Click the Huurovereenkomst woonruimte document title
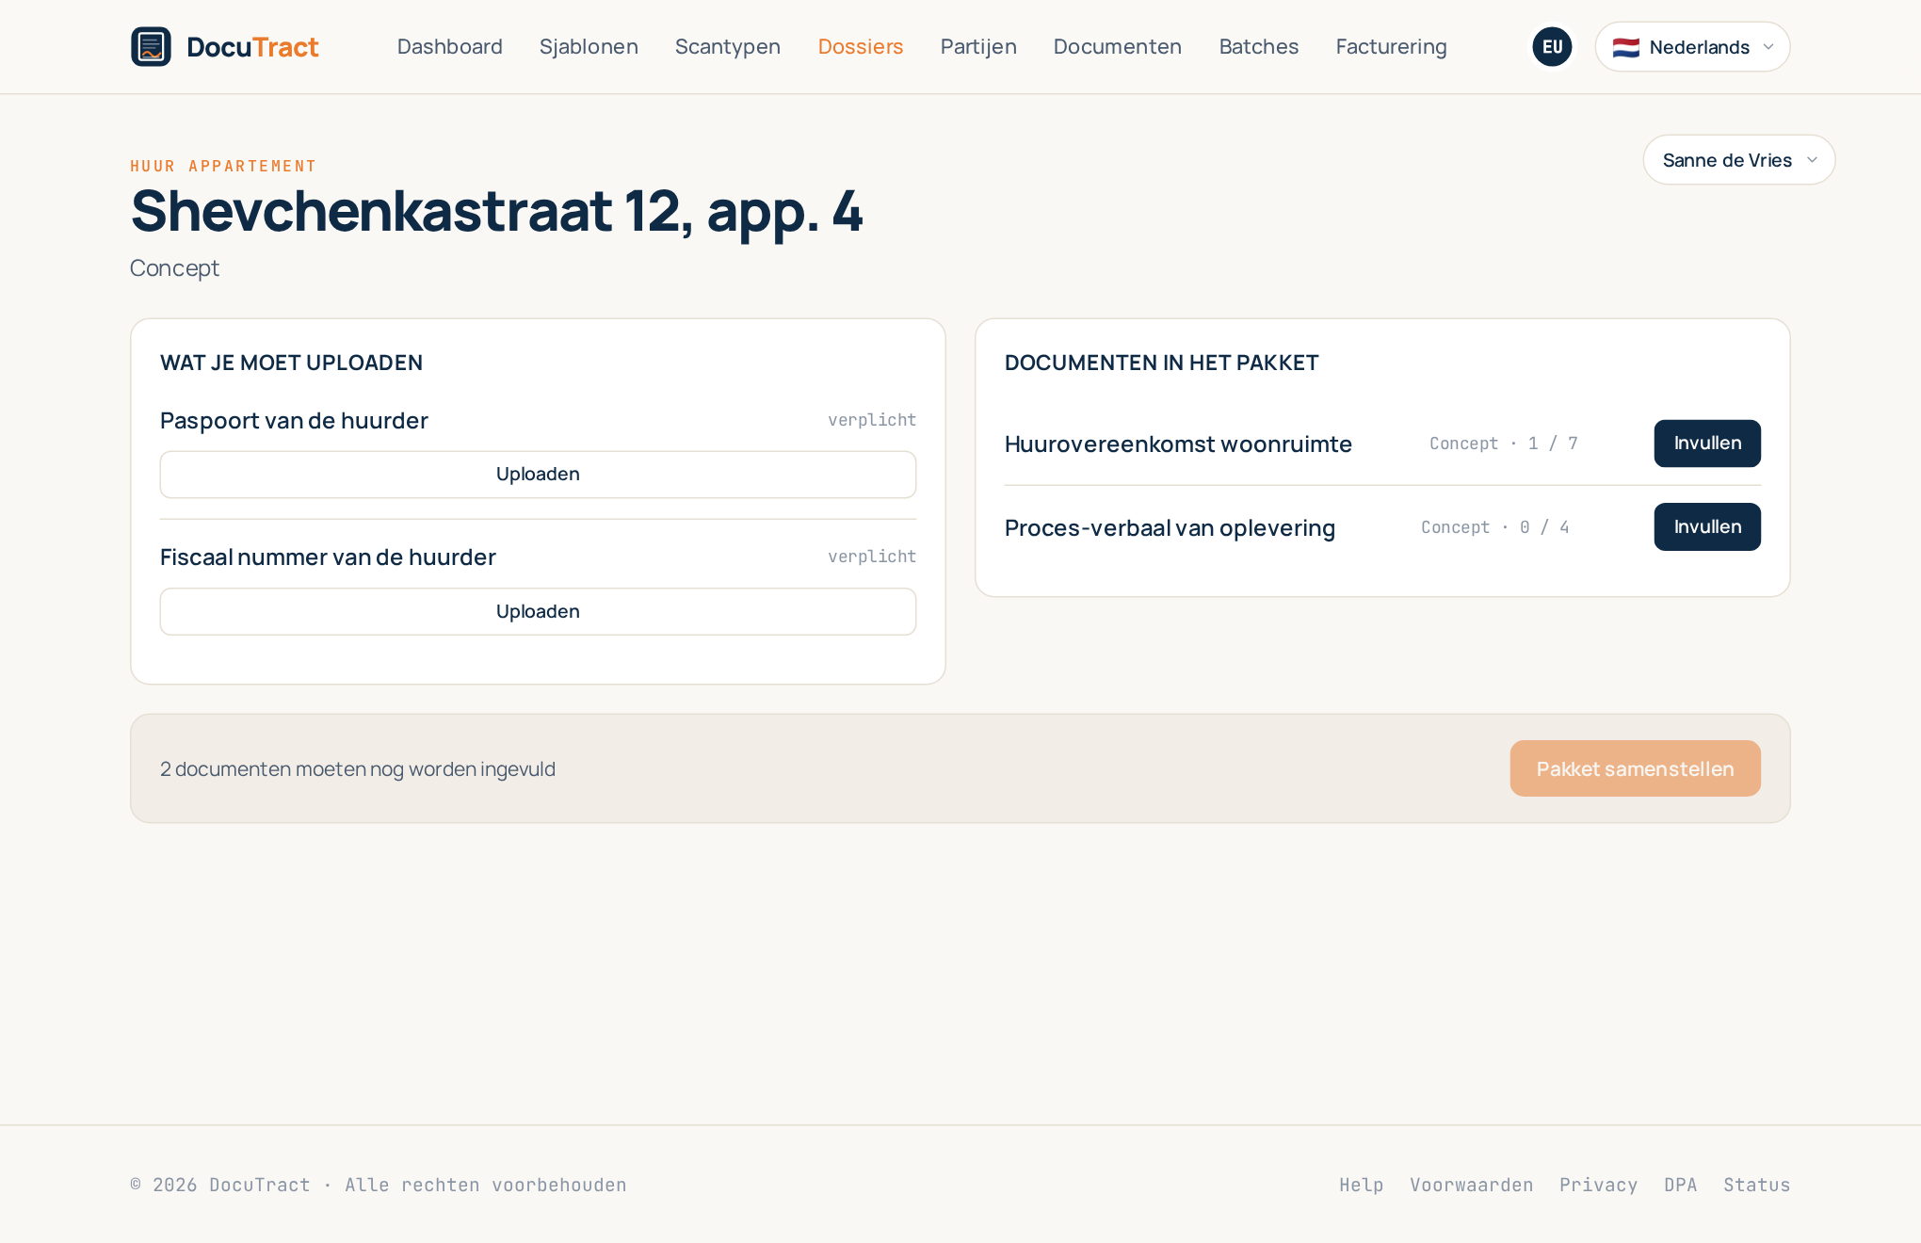 (1178, 444)
